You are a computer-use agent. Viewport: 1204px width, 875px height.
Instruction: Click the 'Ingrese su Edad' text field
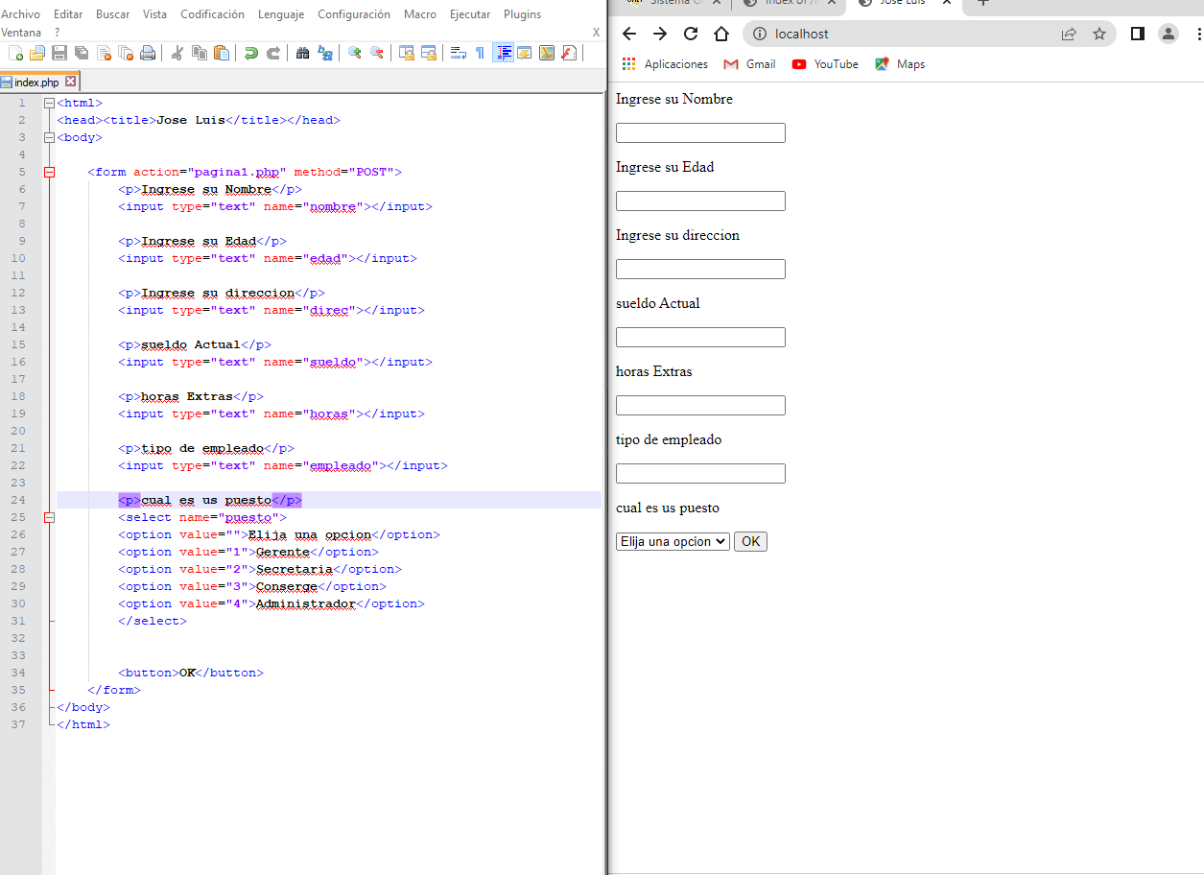[700, 201]
